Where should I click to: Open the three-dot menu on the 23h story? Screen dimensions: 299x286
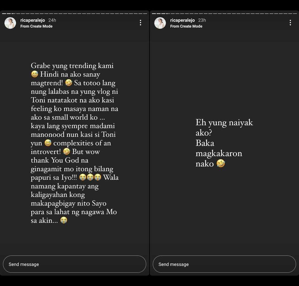(x=290, y=23)
